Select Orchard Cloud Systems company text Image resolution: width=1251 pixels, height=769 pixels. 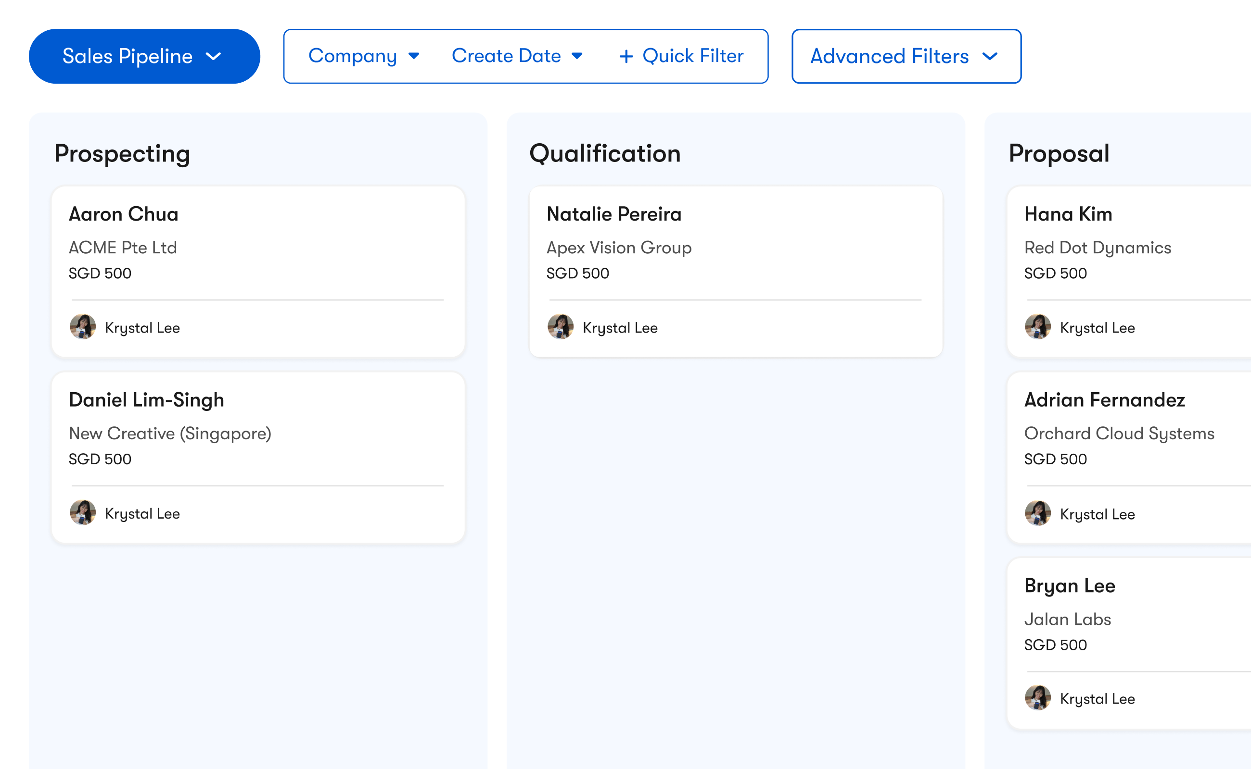(x=1119, y=434)
